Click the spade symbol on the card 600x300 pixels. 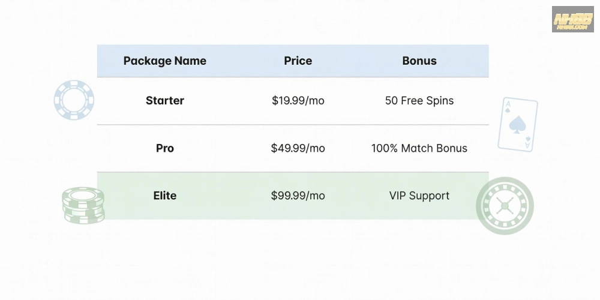click(515, 124)
